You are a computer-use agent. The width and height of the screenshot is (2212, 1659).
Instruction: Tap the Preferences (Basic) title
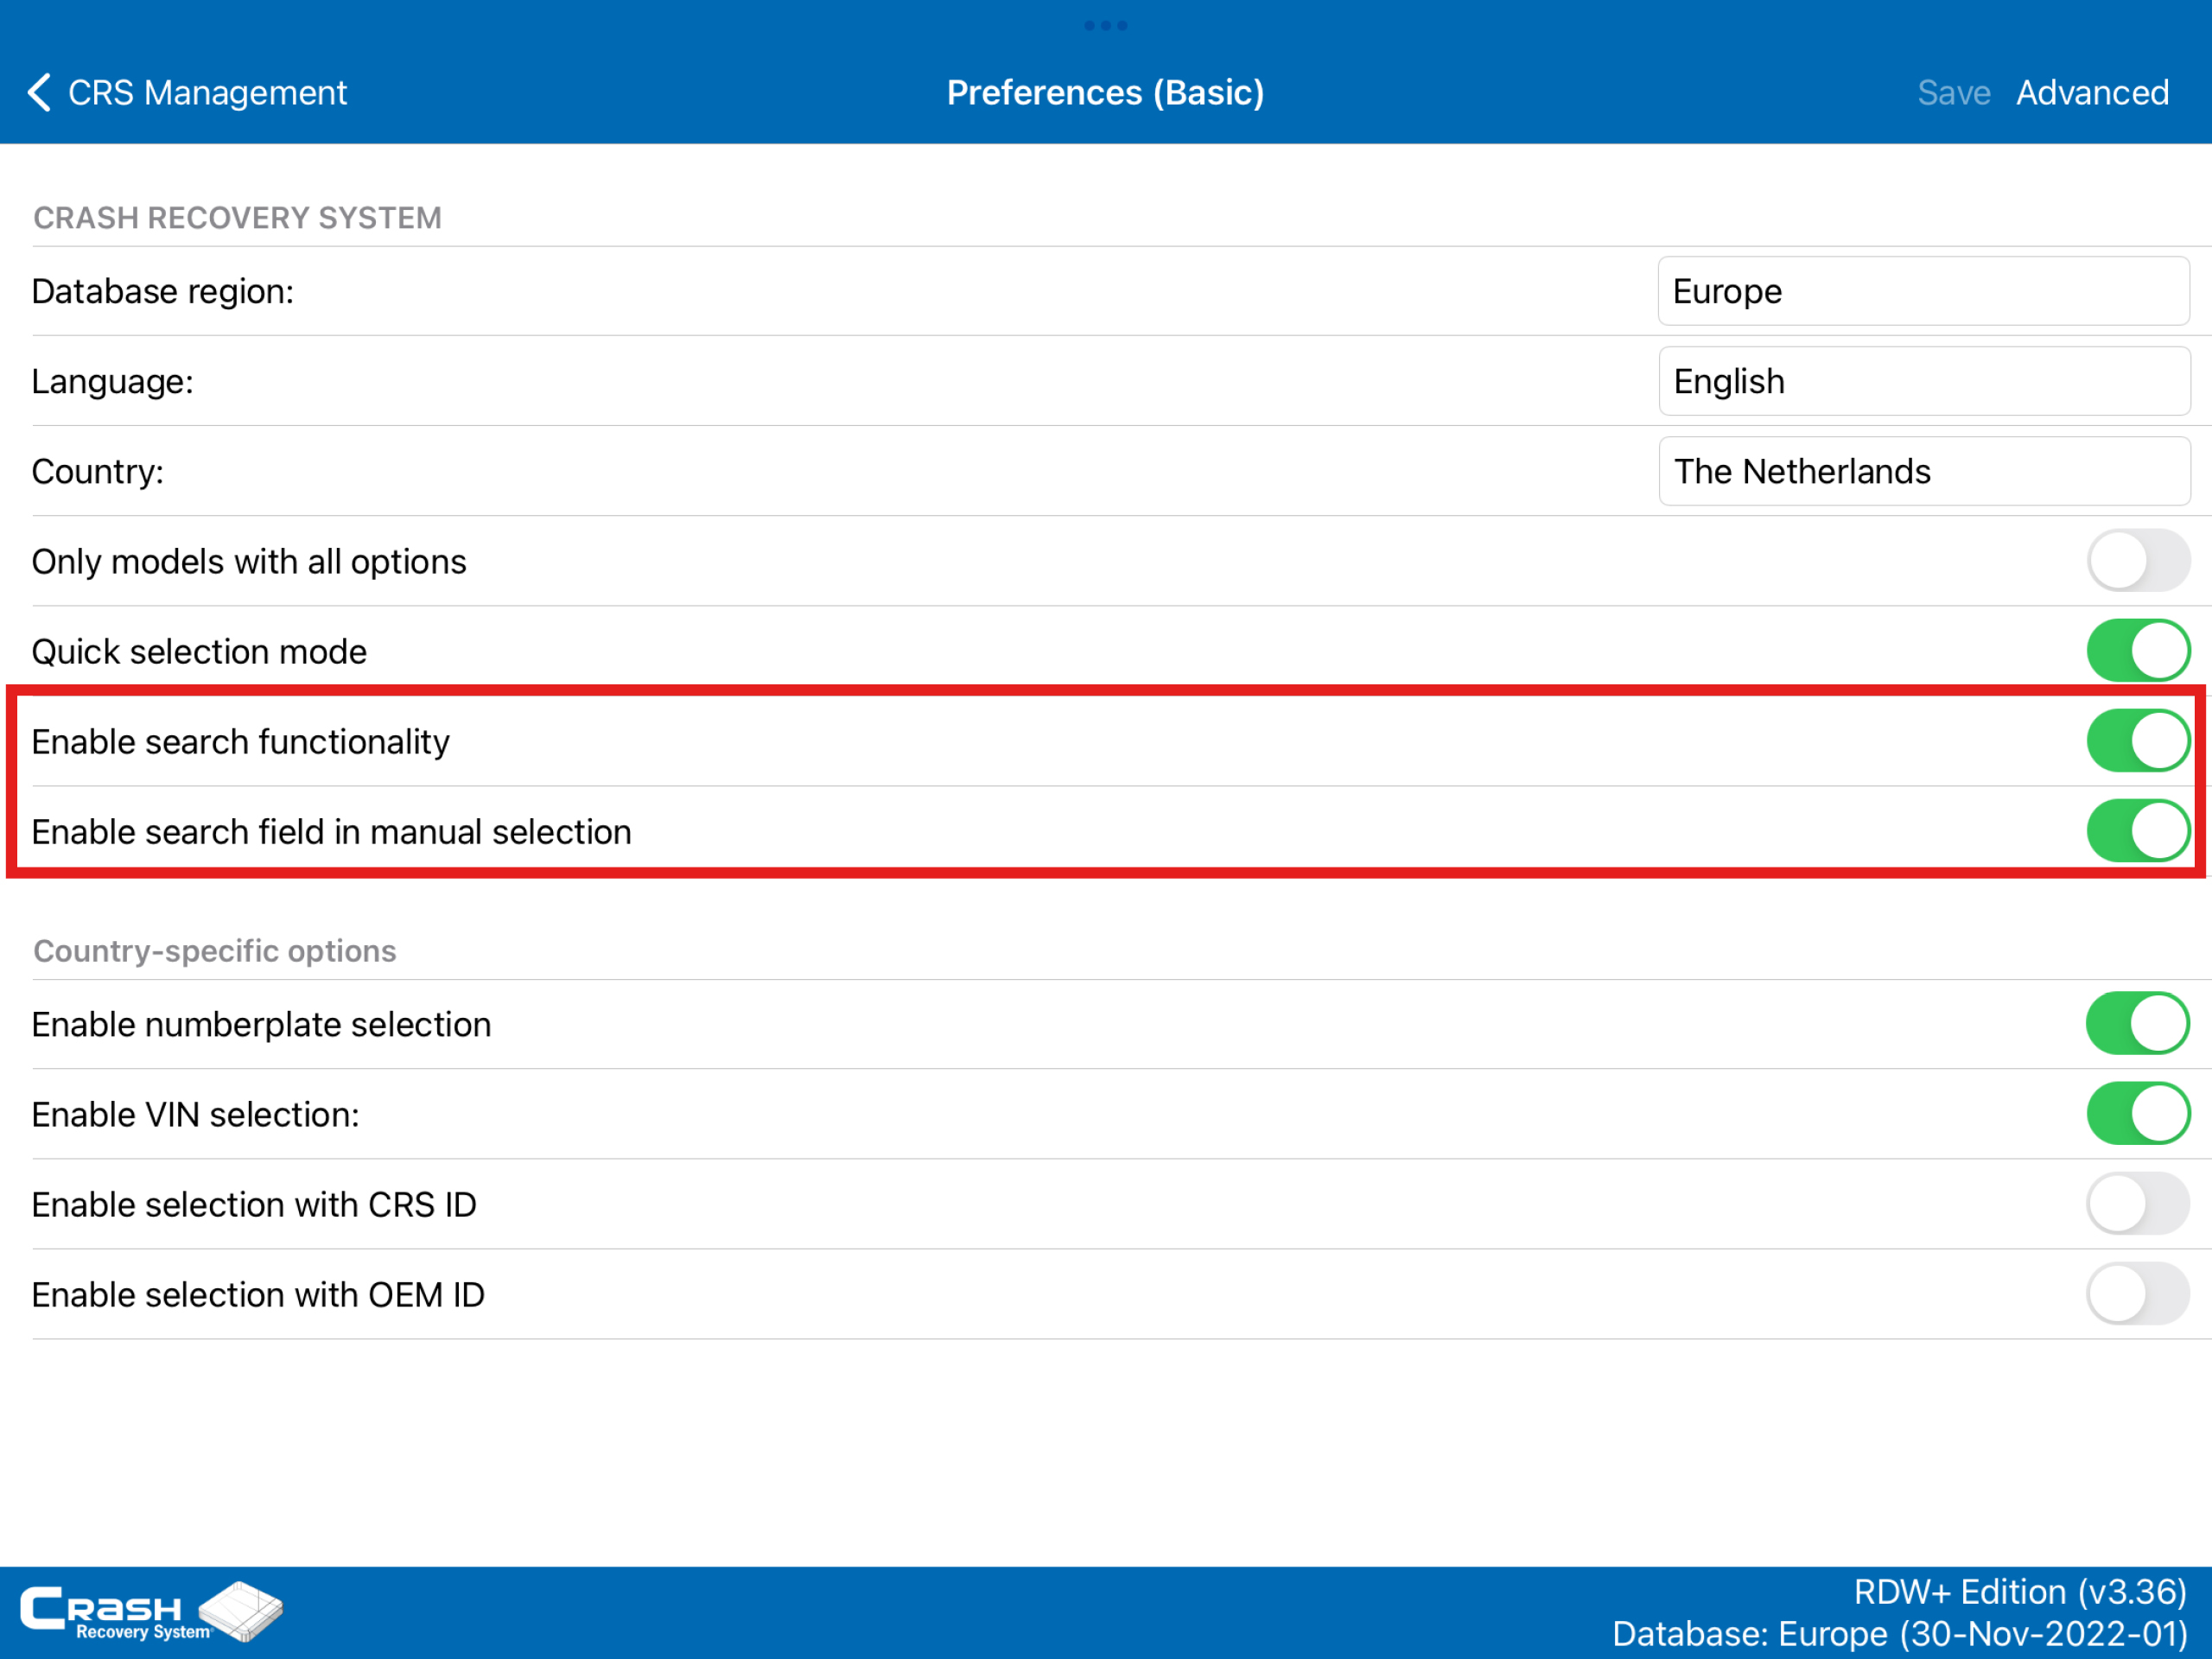(1106, 92)
